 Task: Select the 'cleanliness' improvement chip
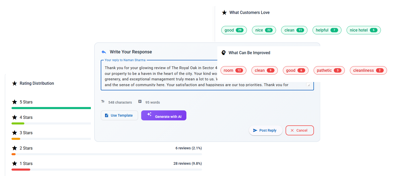click(x=368, y=70)
